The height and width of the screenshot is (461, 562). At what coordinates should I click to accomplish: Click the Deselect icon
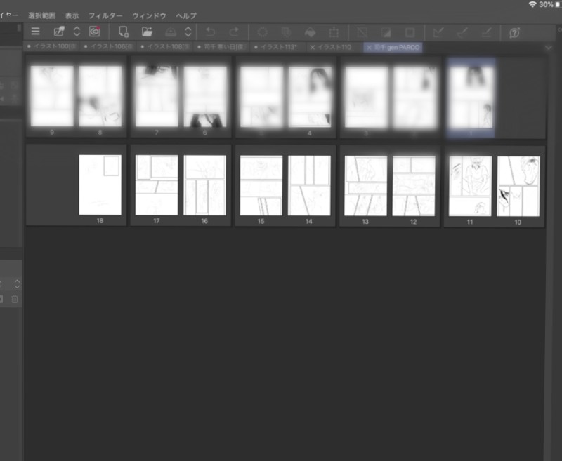[362, 32]
